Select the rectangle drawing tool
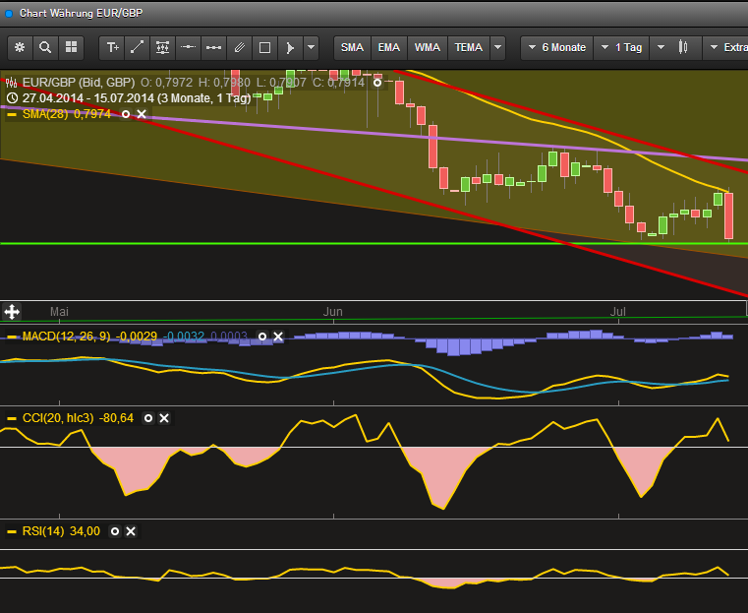Screen dimensions: 748x613 (264, 47)
